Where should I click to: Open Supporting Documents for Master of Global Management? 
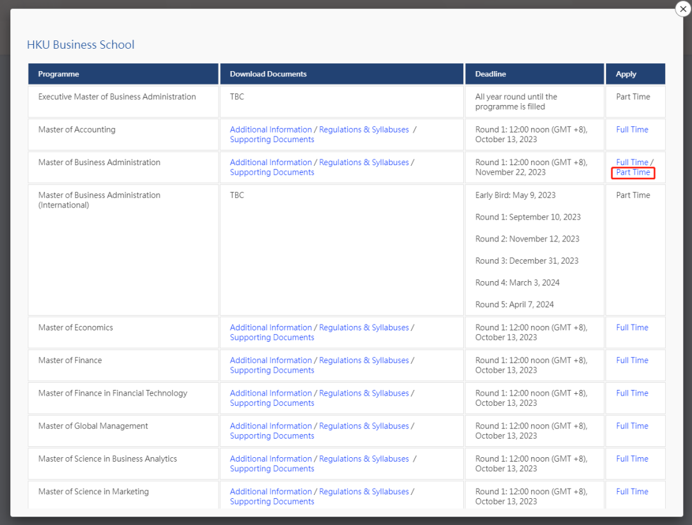(272, 436)
